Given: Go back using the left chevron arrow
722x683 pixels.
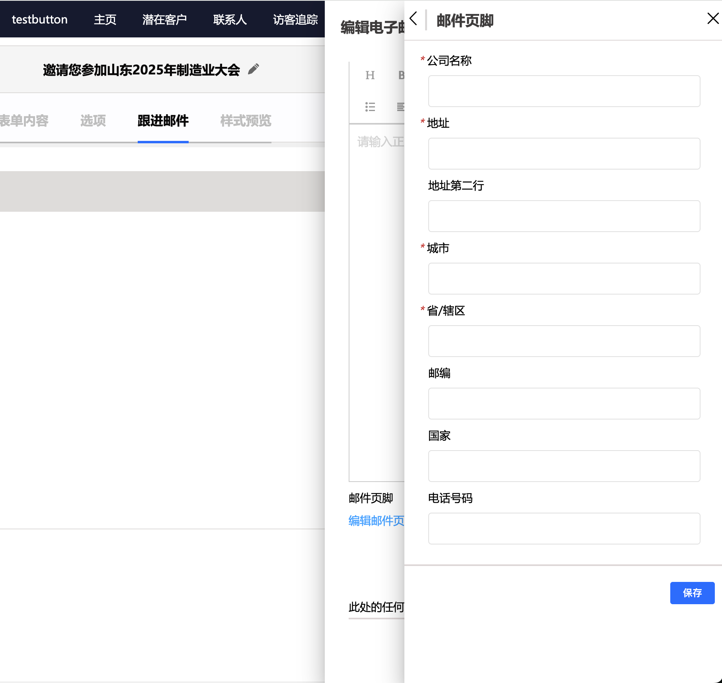Looking at the screenshot, I should 414,19.
